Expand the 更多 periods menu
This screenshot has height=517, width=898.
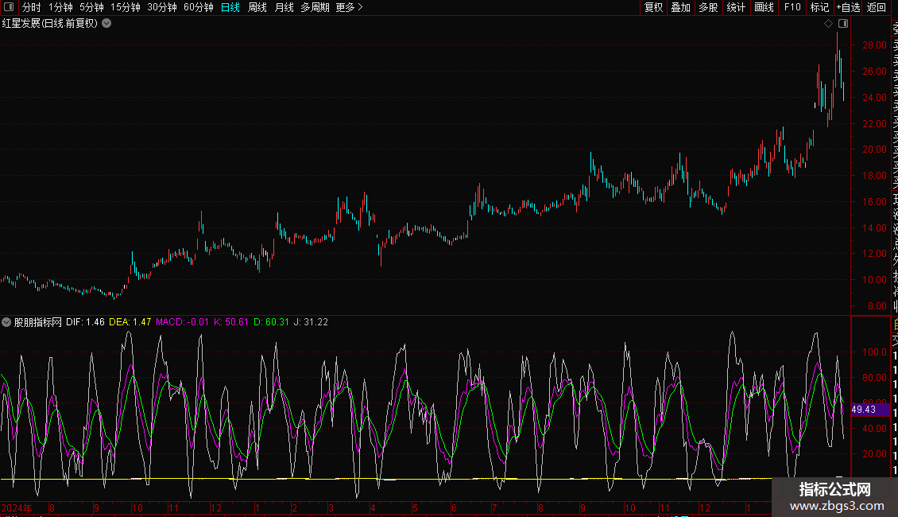[x=350, y=7]
